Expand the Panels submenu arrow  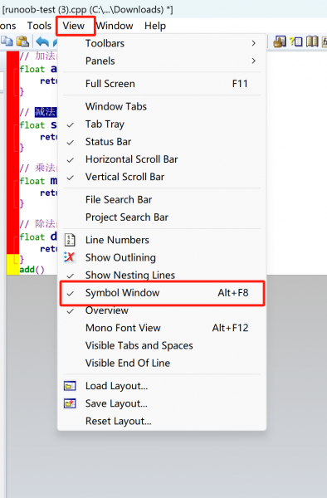click(253, 61)
